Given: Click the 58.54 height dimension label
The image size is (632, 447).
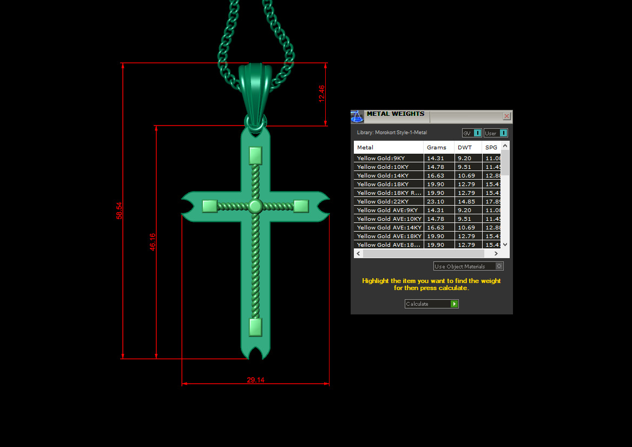Looking at the screenshot, I should pos(119,211).
